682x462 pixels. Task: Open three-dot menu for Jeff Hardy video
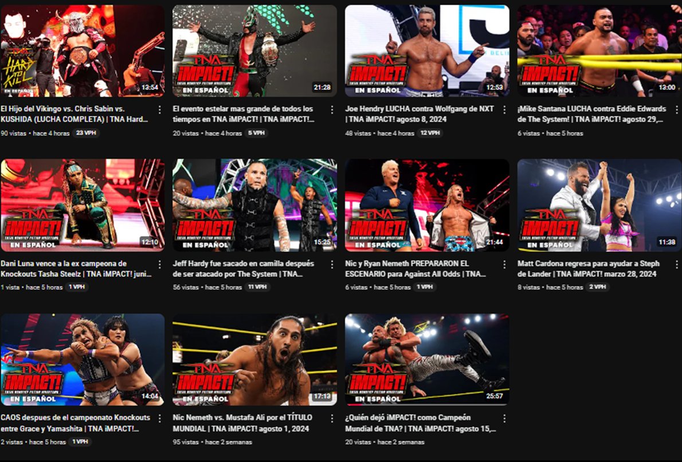pos(332,264)
